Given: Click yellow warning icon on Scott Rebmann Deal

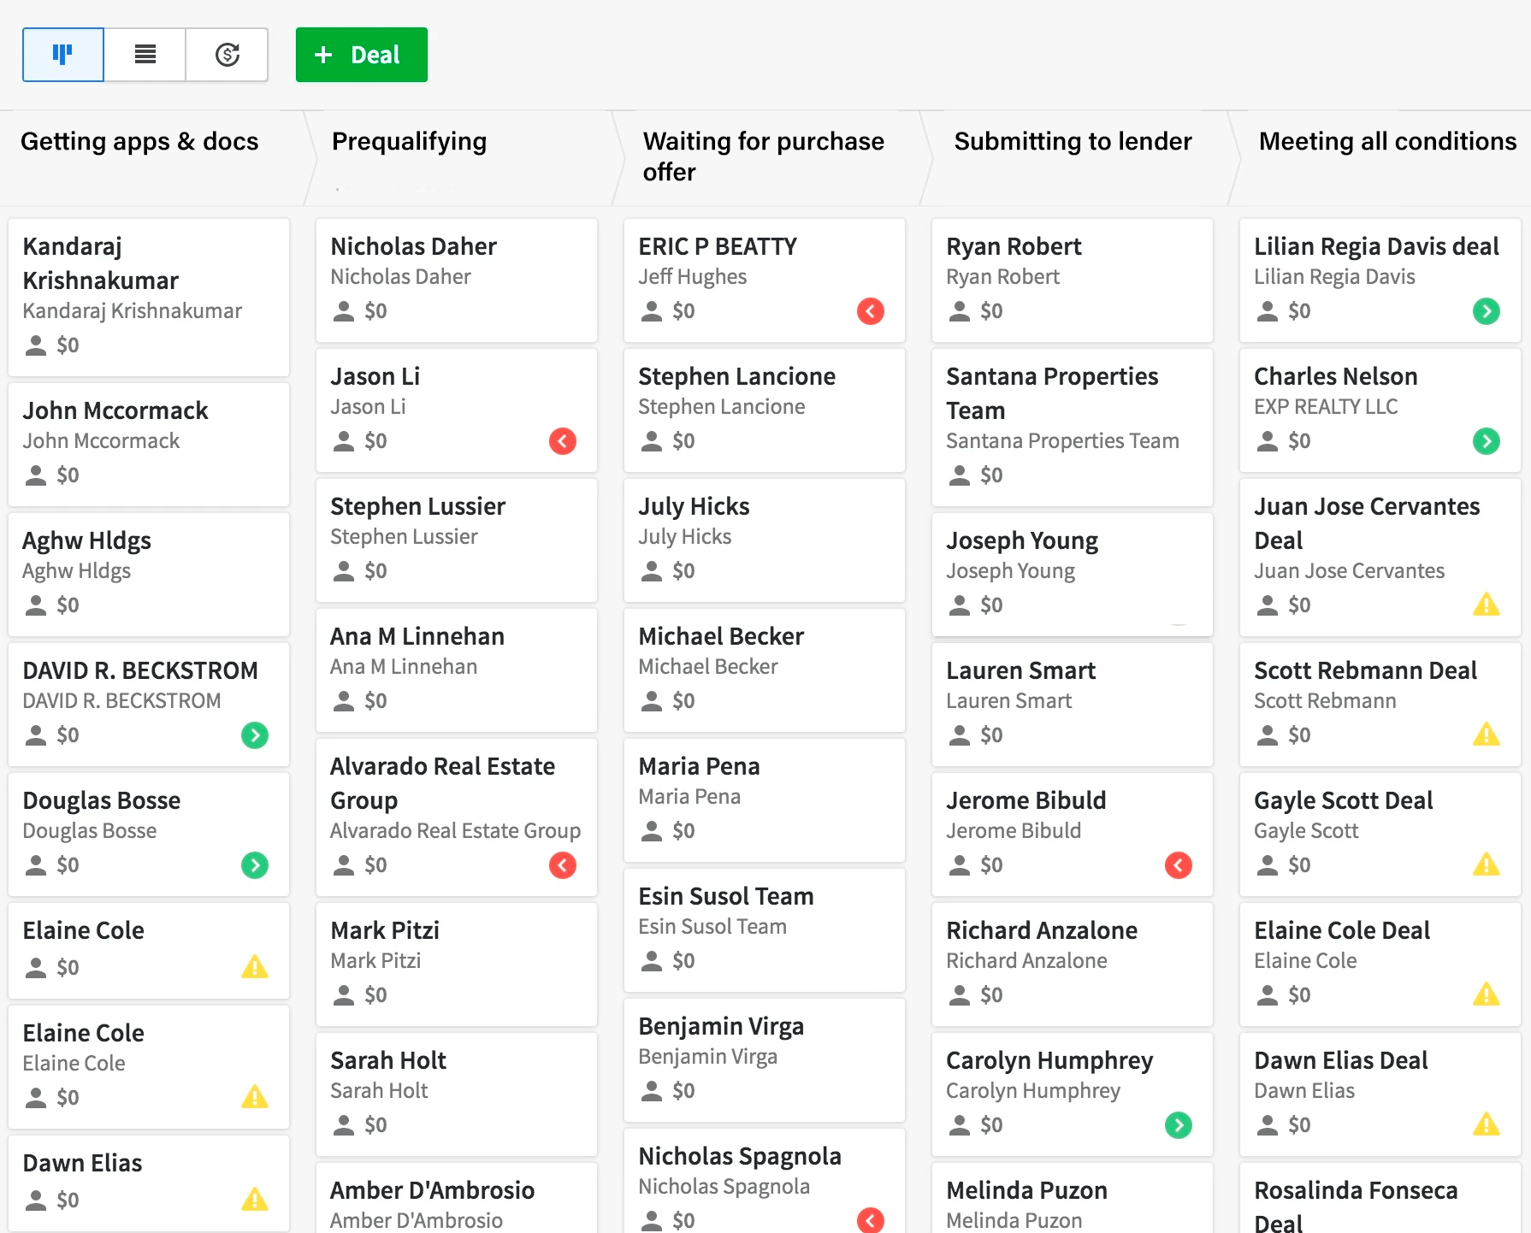Looking at the screenshot, I should click(1486, 734).
